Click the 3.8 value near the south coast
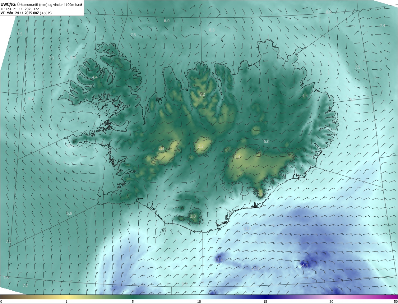The image size is (398, 304). [193, 216]
